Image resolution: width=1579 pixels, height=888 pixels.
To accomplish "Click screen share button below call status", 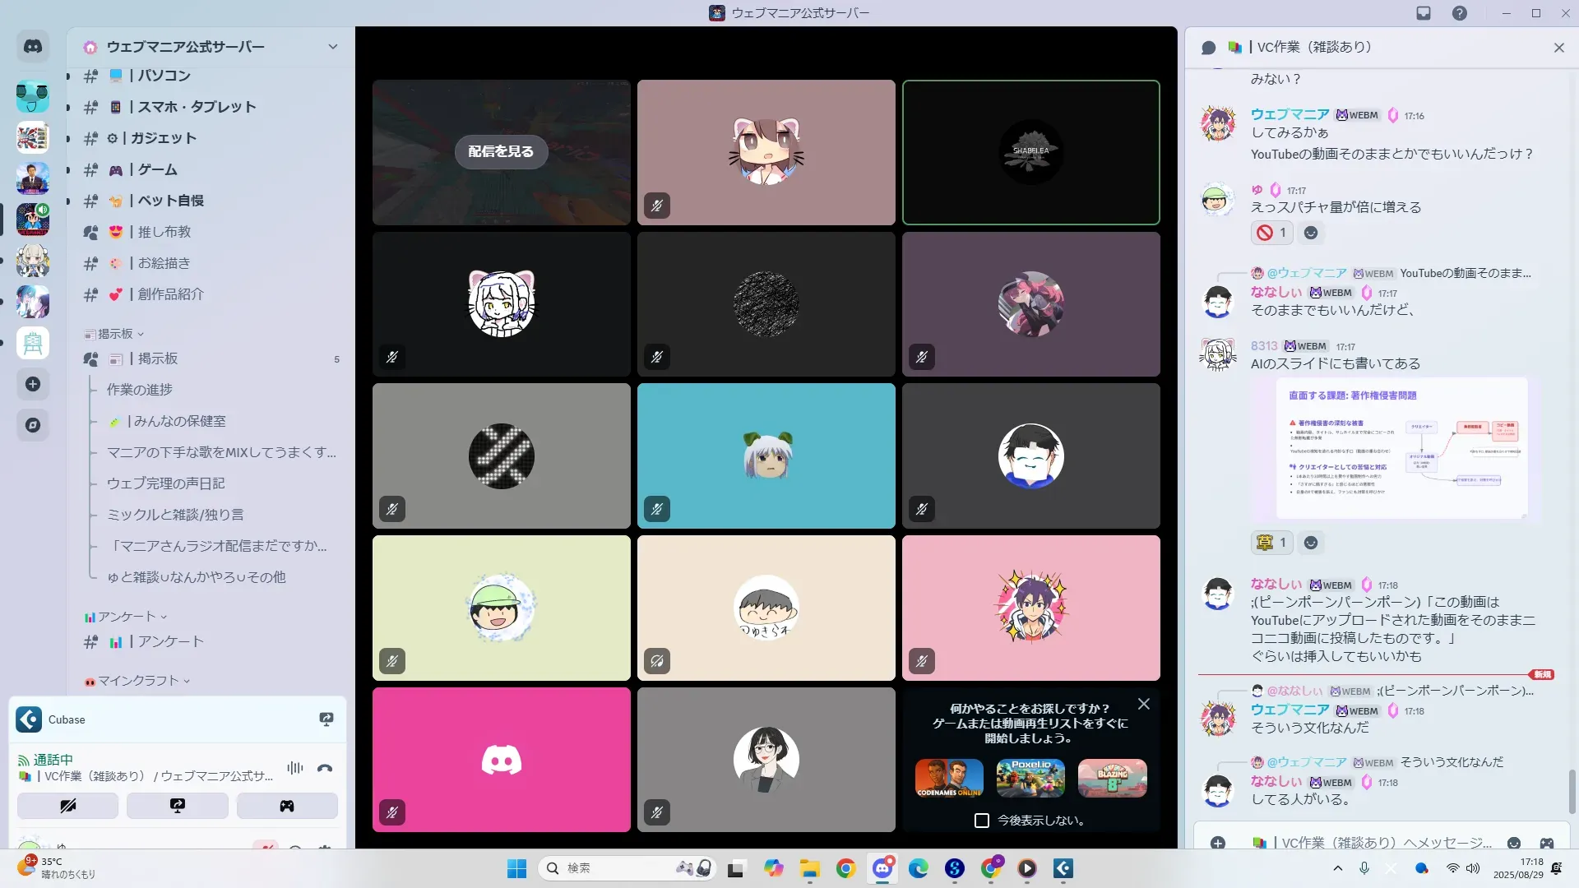I will point(178,806).
